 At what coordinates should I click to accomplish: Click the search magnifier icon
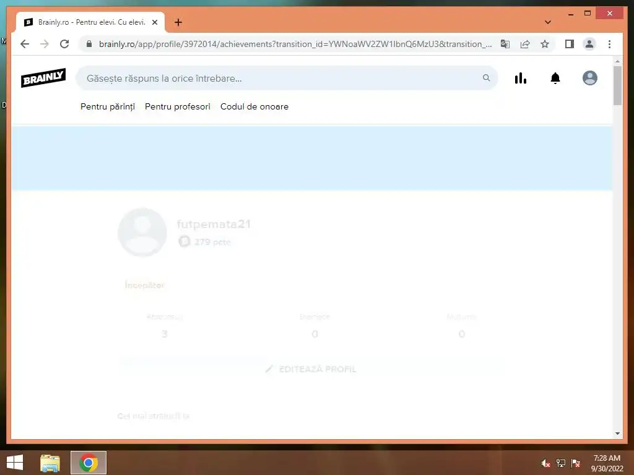(487, 77)
